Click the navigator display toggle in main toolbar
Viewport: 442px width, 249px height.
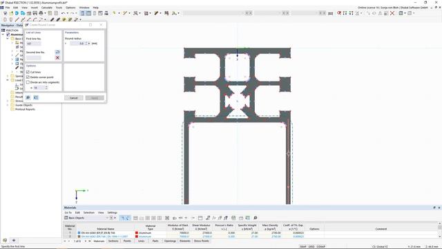point(82,13)
